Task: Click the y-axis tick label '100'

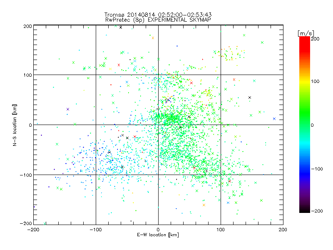Action: (27, 75)
